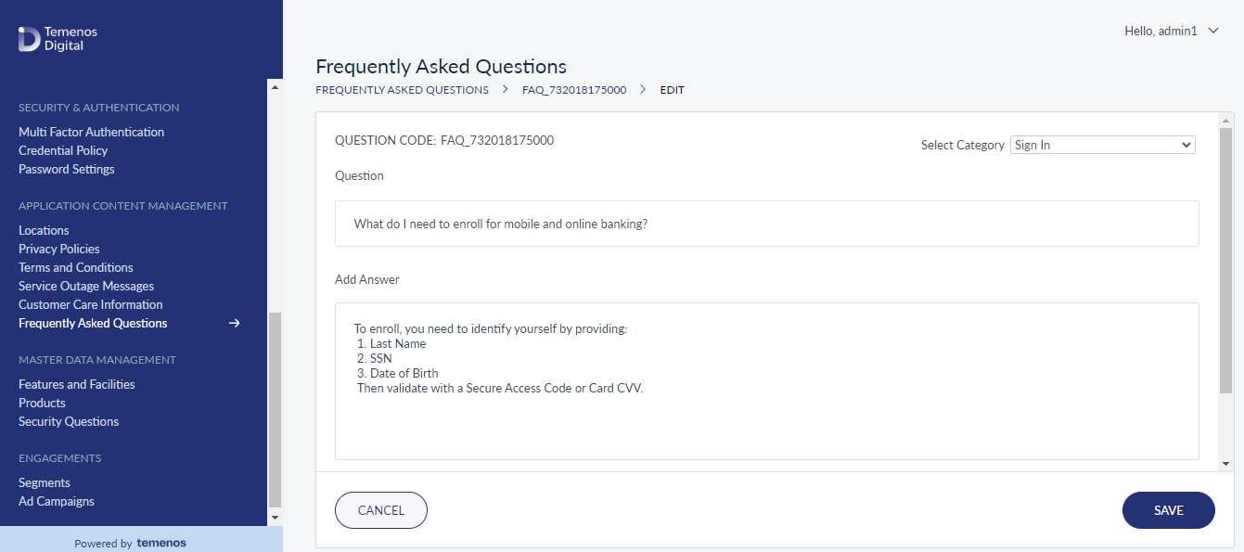The height and width of the screenshot is (552, 1244).
Task: Cancel editing the FAQ
Action: [381, 510]
